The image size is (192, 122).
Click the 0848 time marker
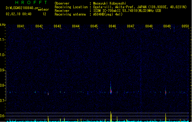click(149, 26)
